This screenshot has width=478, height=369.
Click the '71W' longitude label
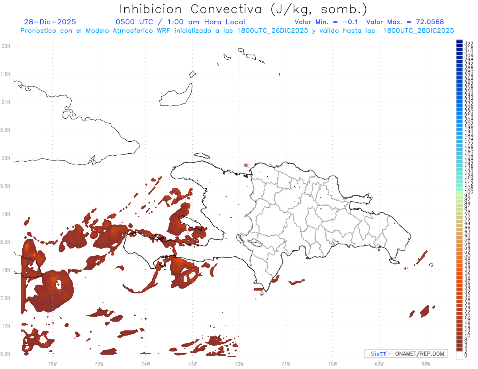(x=286, y=363)
